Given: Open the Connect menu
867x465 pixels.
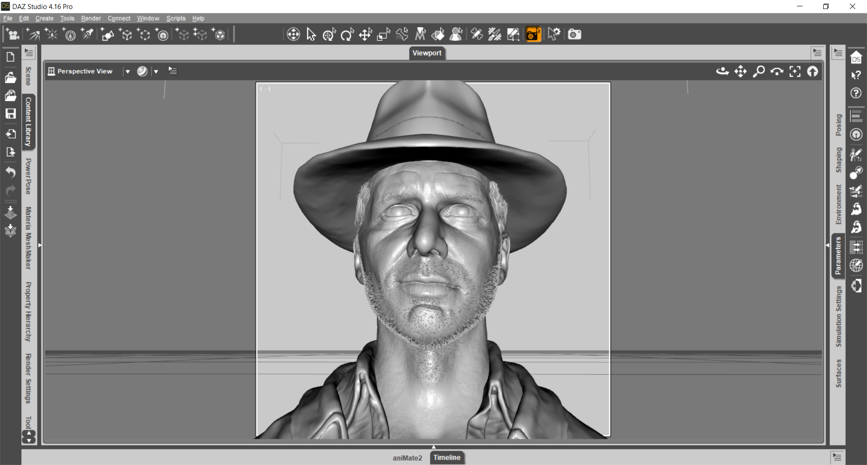Looking at the screenshot, I should tap(119, 19).
